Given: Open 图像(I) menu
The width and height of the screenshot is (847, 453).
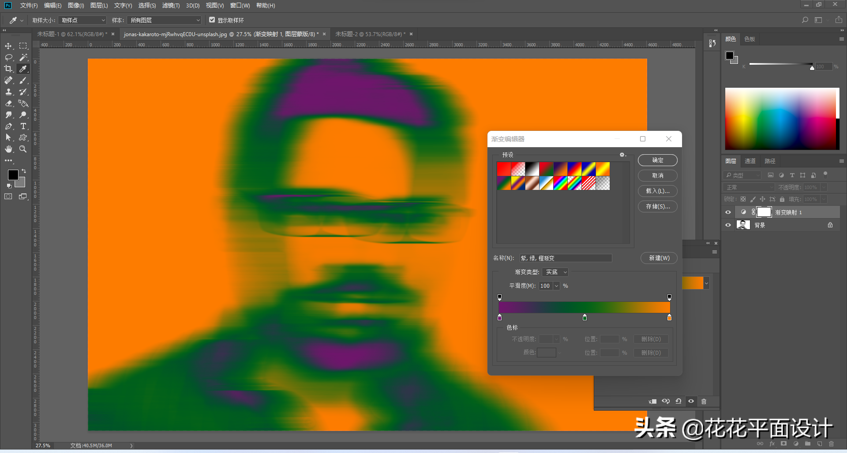Looking at the screenshot, I should point(76,5).
